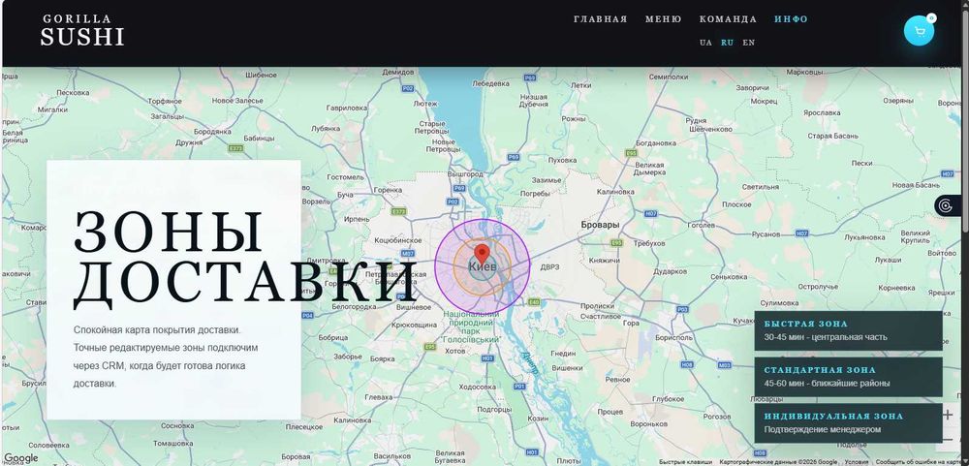Click the Google logo on the map
969x466 pixels.
(x=21, y=458)
